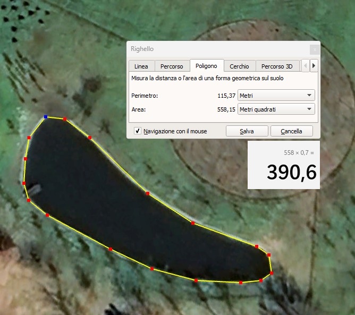Open the Area units dropdown (Metri quadrati)

[x=276, y=109]
